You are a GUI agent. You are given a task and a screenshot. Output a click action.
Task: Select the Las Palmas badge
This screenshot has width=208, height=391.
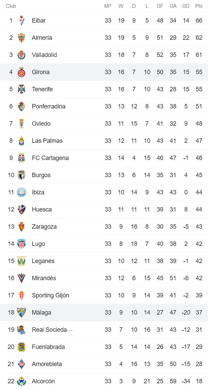[x=21, y=141]
